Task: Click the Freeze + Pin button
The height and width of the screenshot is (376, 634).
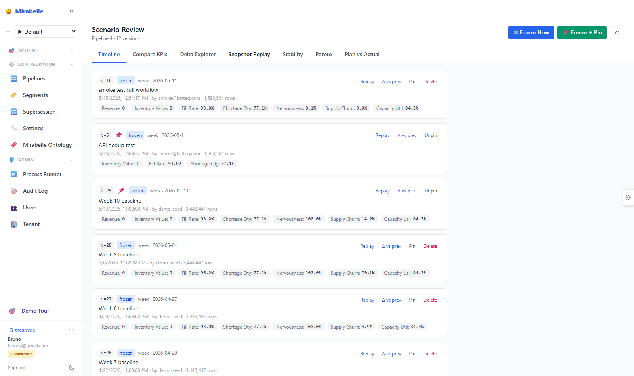Action: (582, 32)
